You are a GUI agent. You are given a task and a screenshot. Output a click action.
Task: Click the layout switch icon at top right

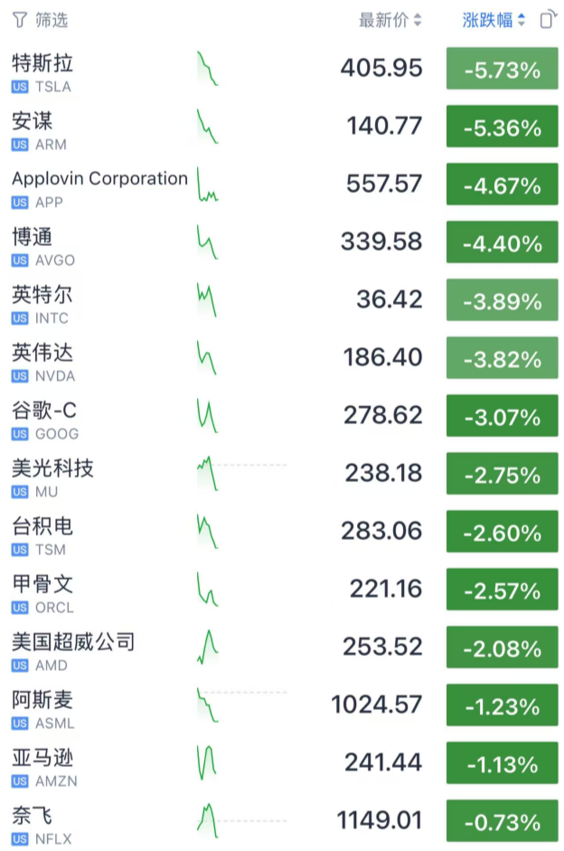(x=548, y=20)
